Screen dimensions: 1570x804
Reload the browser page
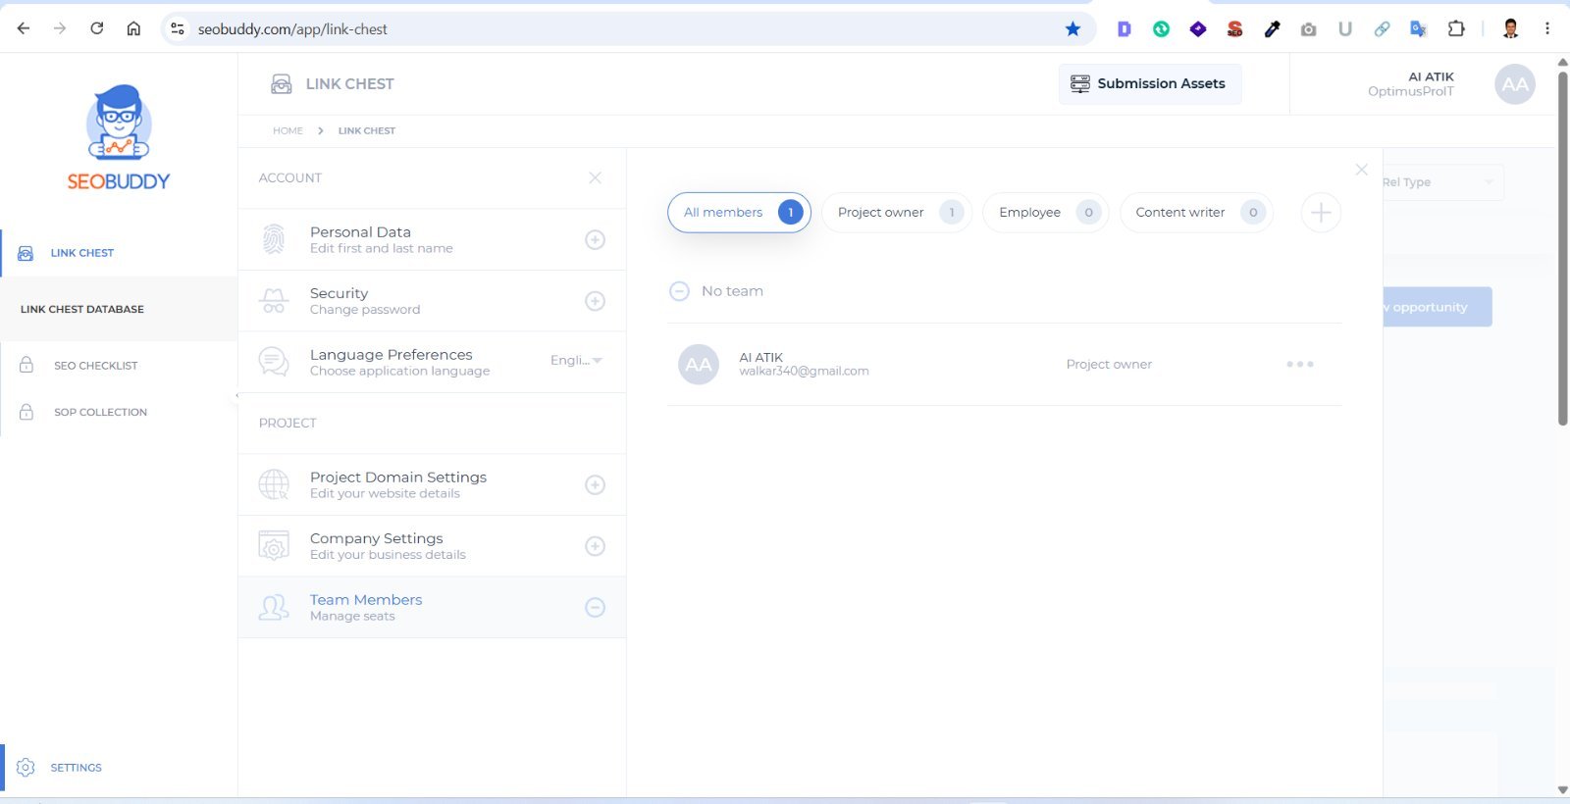click(x=96, y=28)
